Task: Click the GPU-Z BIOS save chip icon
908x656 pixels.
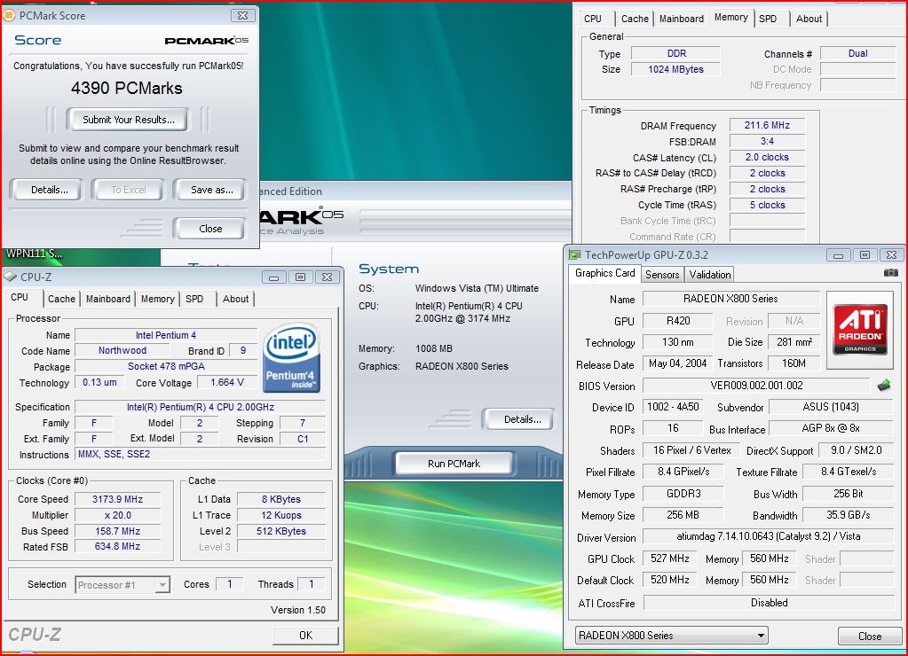Action: tap(884, 386)
